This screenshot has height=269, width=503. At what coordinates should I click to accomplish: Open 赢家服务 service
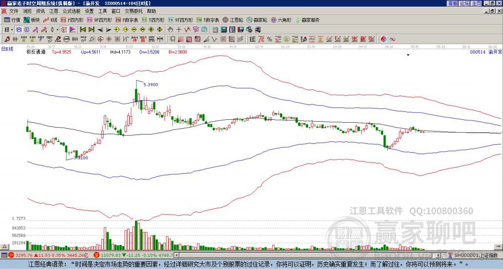tap(307, 20)
